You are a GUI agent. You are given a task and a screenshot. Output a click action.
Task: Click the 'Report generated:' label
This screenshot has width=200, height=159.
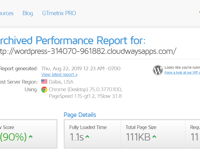19,69
